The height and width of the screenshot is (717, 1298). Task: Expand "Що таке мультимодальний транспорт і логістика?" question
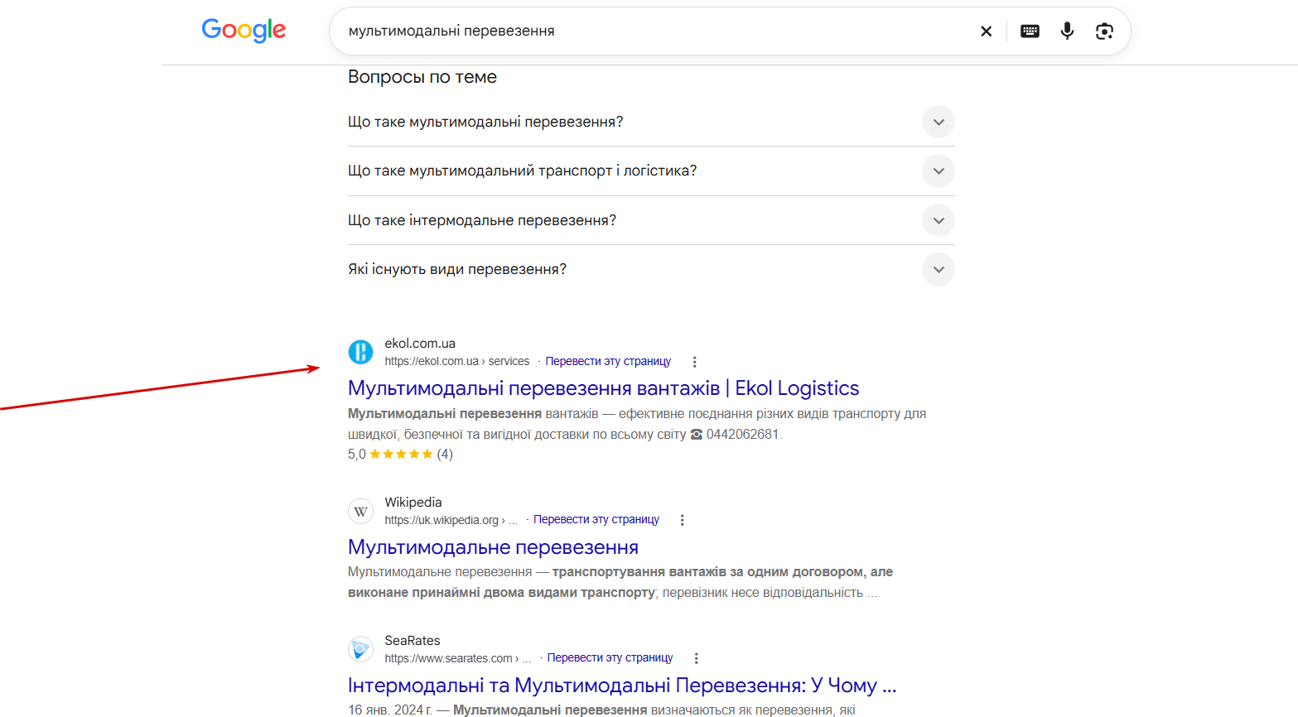[651, 171]
